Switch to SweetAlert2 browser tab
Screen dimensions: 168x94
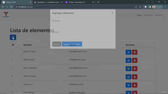click(48, 2)
